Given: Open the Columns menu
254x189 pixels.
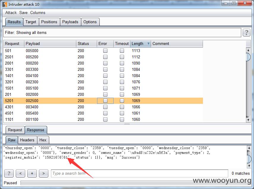Looking at the screenshot, I should 38,13.
